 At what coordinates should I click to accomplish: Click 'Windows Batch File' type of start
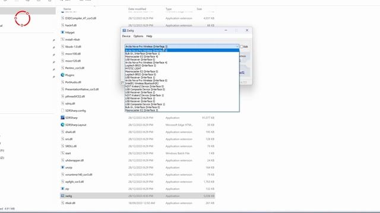178,153
